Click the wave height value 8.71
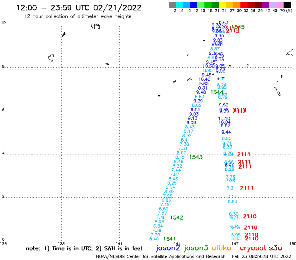The width and height of the screenshot is (296, 260). coord(227,144)
